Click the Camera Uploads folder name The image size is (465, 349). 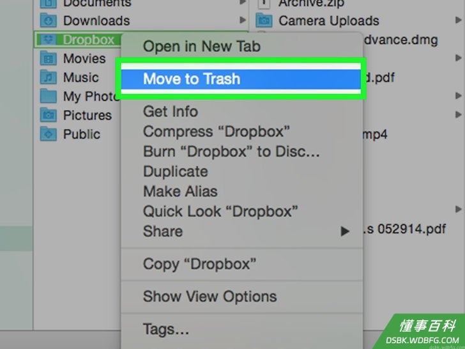coord(329,20)
